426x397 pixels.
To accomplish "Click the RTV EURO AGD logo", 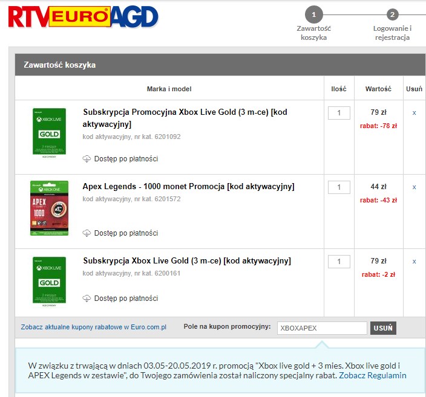I will pos(83,18).
